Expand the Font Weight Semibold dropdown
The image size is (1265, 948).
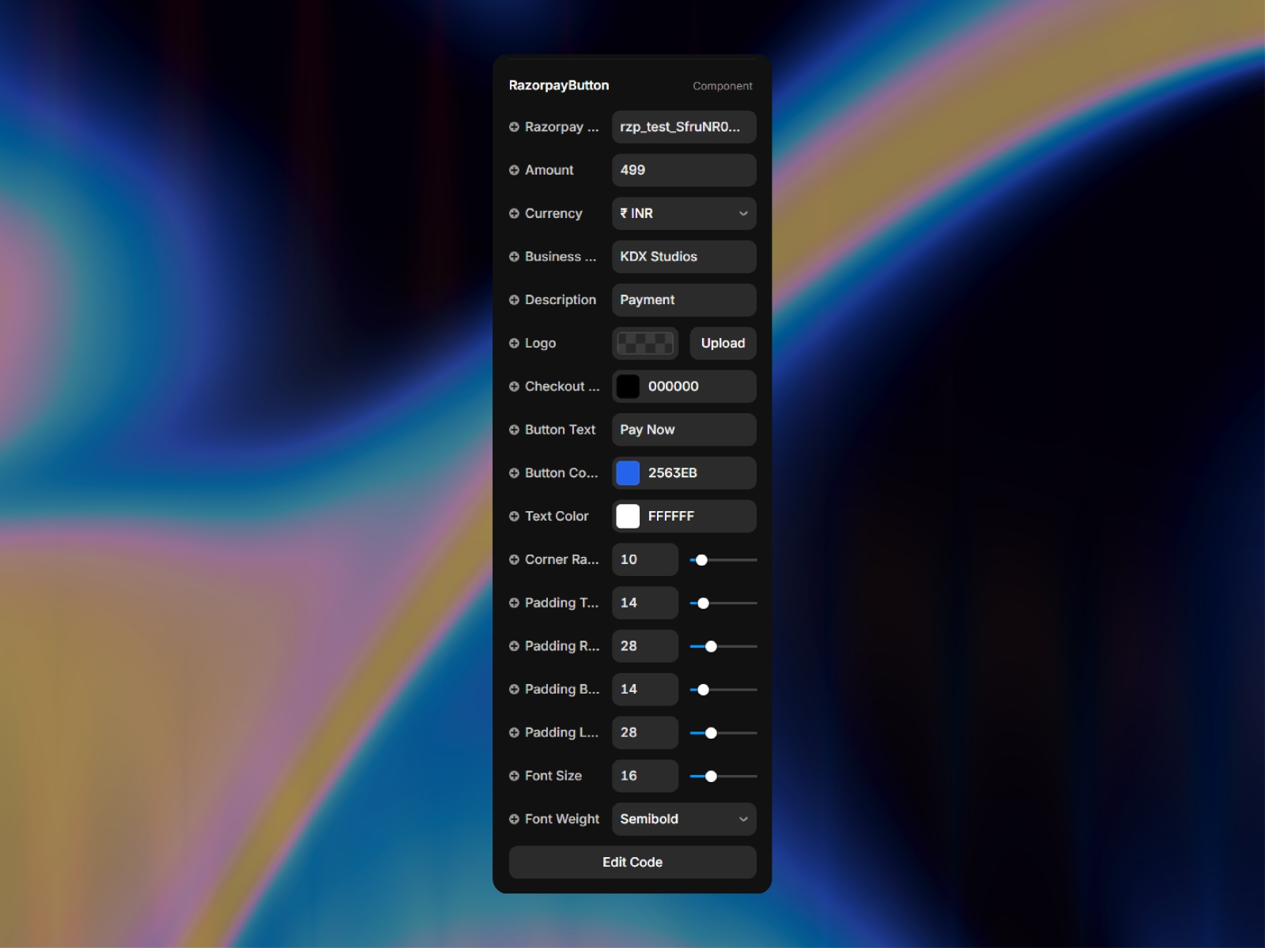click(x=684, y=819)
